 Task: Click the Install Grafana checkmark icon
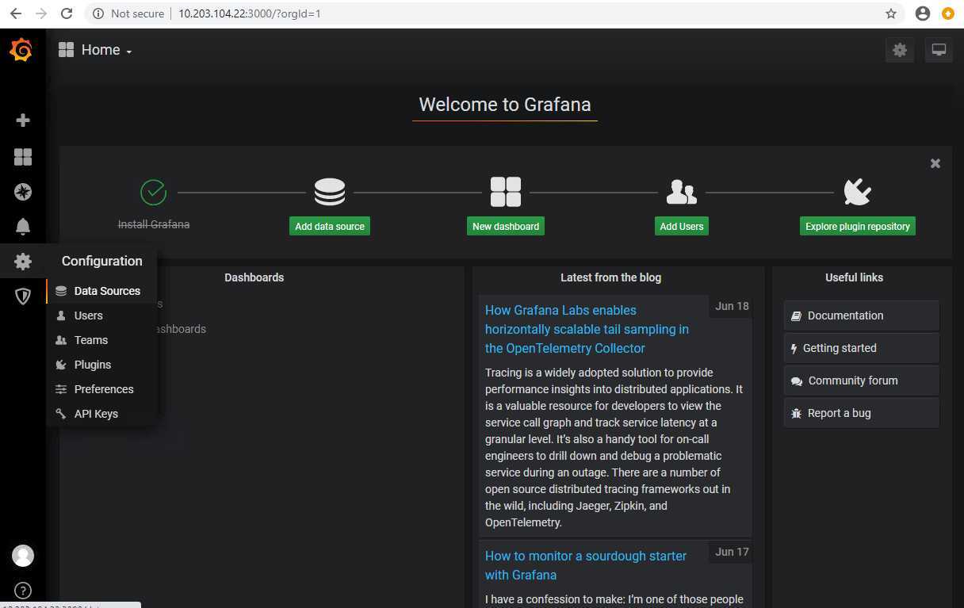153,192
